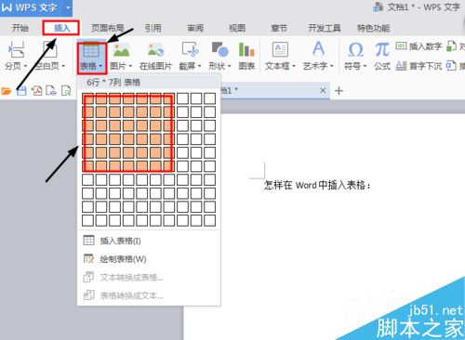
Task: Click the 图片 picture icon
Action: tap(121, 50)
